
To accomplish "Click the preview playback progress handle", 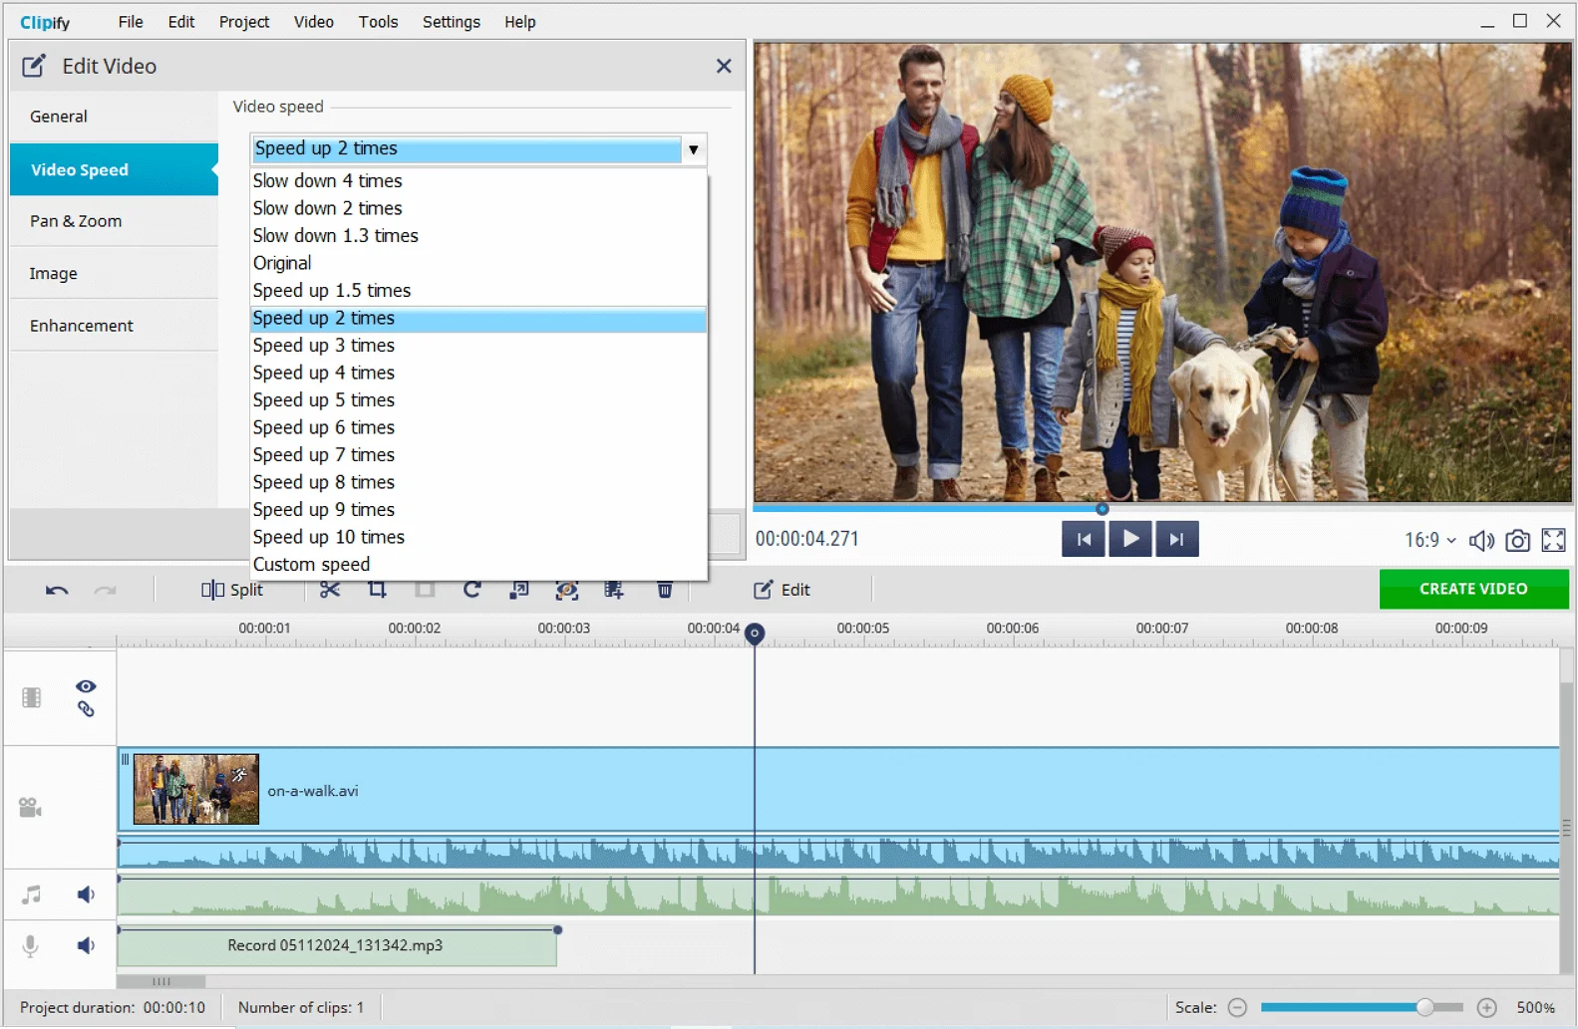I will (x=1103, y=509).
